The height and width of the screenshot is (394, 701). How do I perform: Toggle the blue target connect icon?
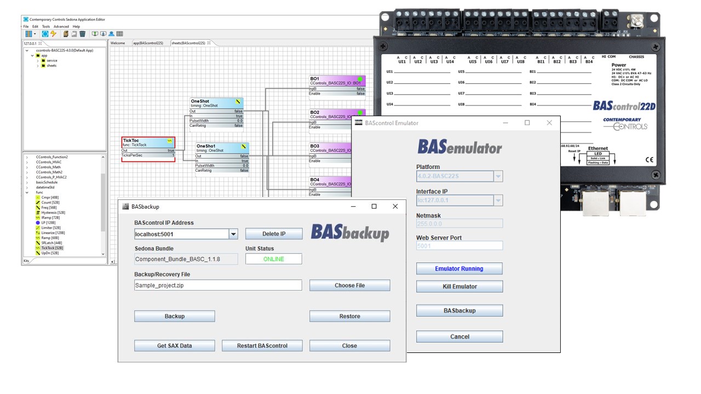click(x=44, y=34)
